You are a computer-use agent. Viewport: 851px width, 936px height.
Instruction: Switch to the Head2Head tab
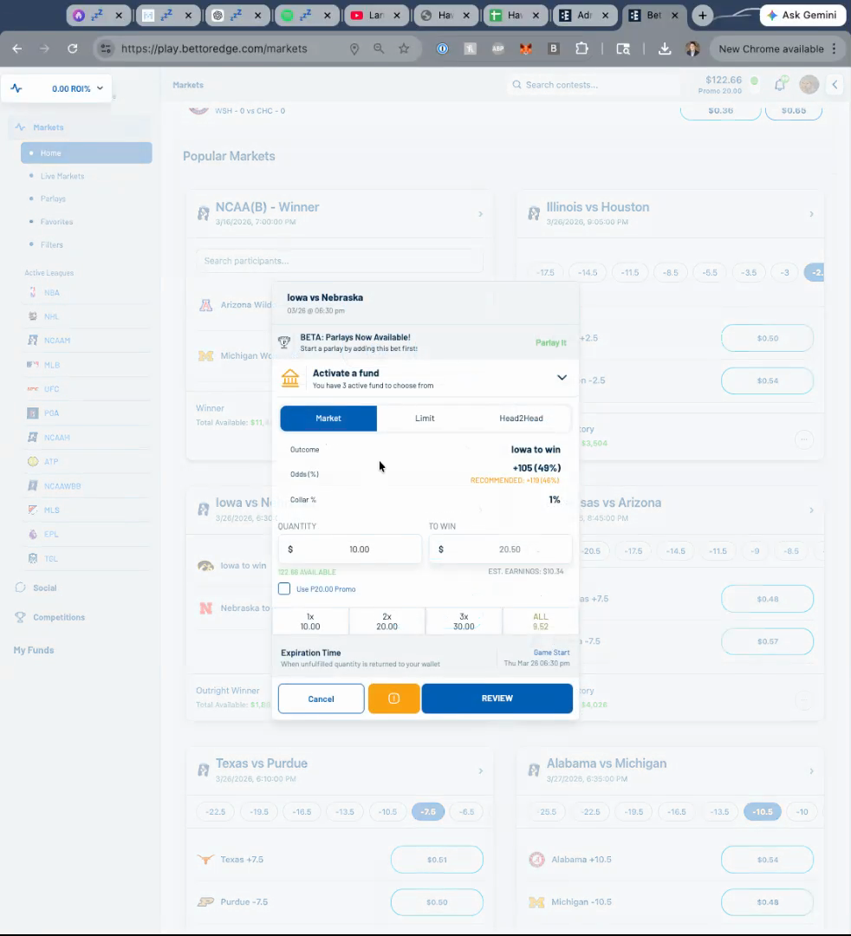coord(521,419)
